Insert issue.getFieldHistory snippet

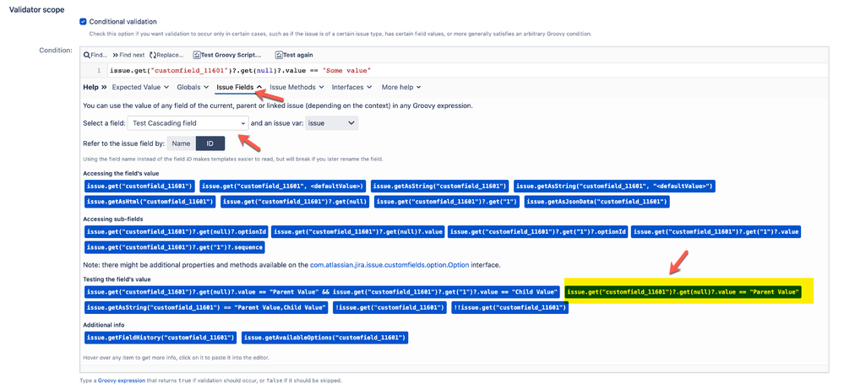[x=161, y=338]
